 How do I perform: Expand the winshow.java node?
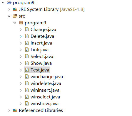coord(21,104)
